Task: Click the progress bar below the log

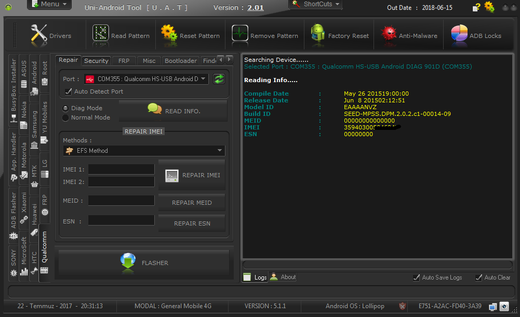Action: point(378,265)
